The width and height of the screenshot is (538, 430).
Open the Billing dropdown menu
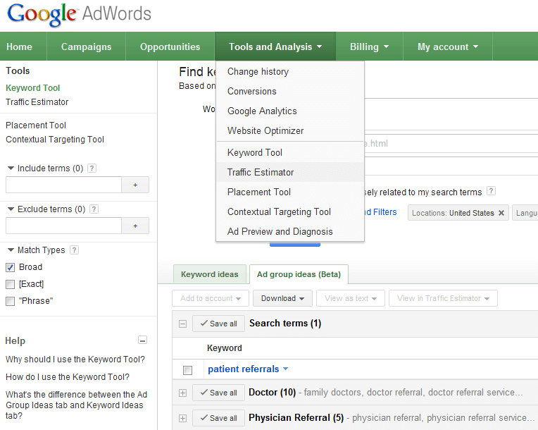click(x=369, y=47)
